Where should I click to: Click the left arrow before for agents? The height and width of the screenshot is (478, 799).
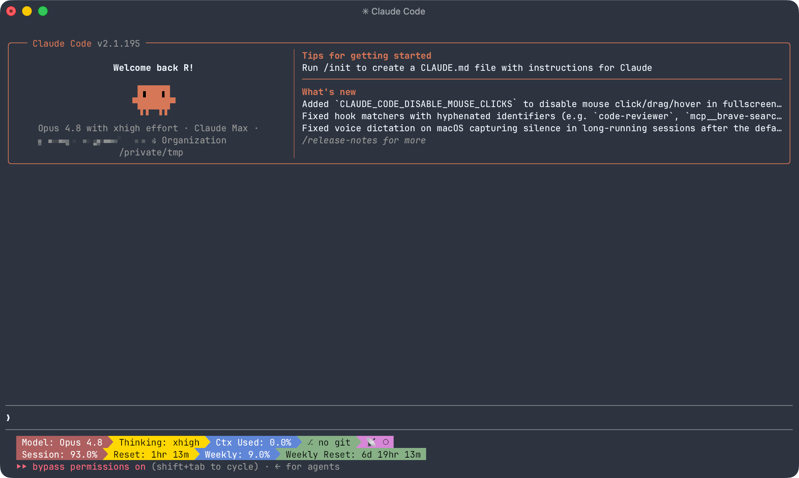point(278,467)
